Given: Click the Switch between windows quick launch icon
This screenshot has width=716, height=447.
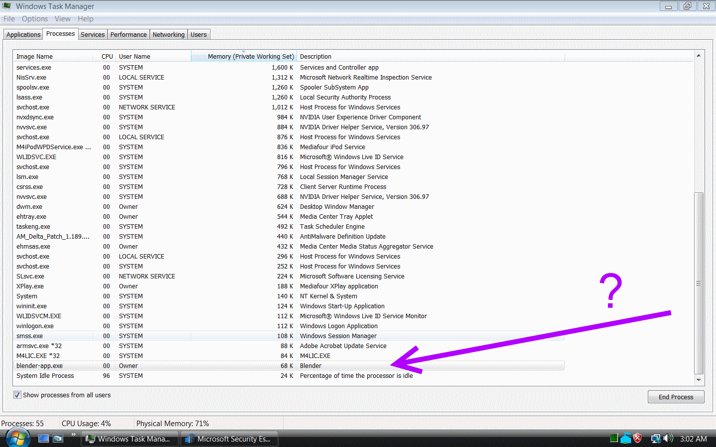Looking at the screenshot, I should [x=58, y=439].
